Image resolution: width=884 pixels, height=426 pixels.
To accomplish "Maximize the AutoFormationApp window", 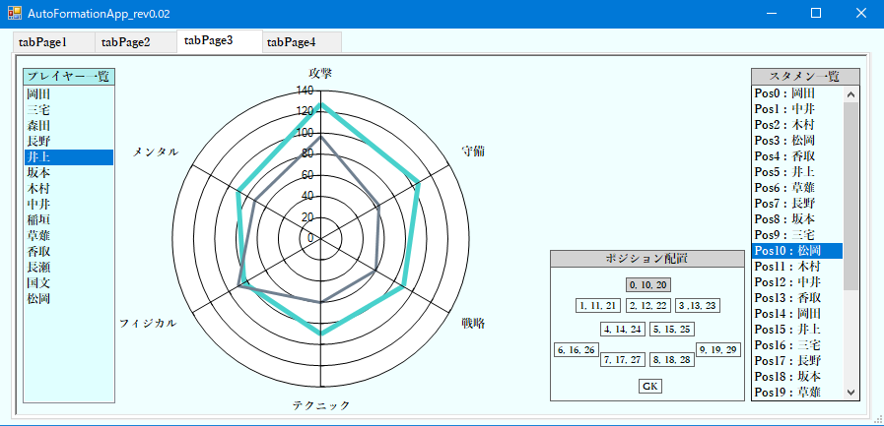I will pyautogui.click(x=816, y=14).
